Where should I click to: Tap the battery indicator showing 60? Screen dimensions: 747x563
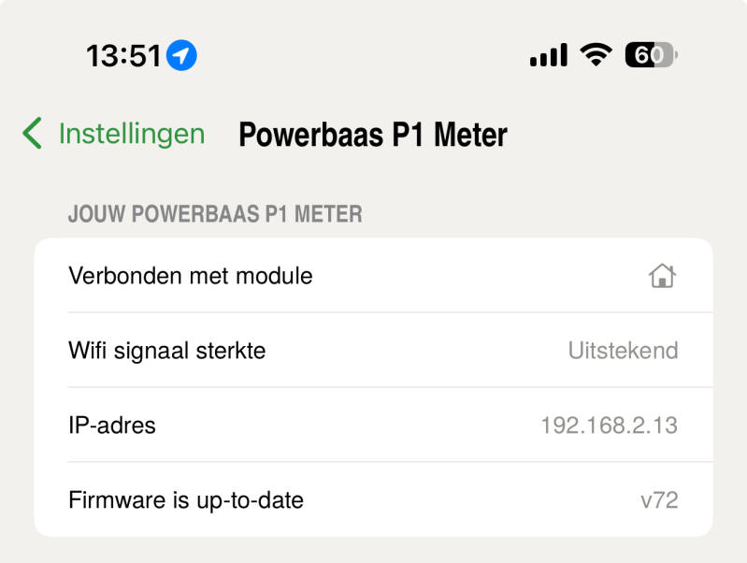click(650, 55)
